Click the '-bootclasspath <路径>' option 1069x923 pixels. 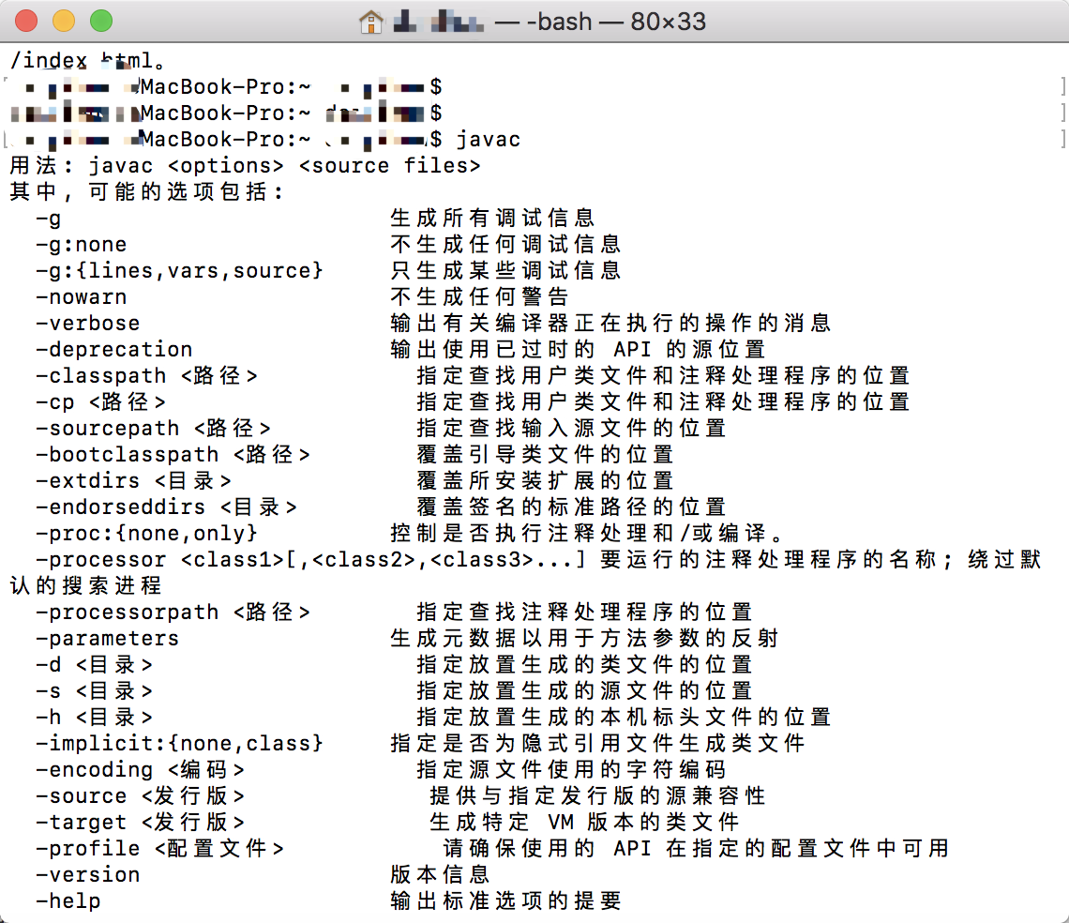coord(173,454)
